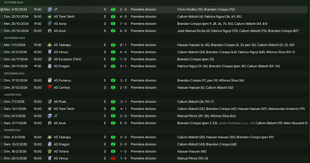Image resolution: width=310 pixels, height=163 pixels.
Task: Click Première division on the AS Tefana row
Action: pos(143,151)
